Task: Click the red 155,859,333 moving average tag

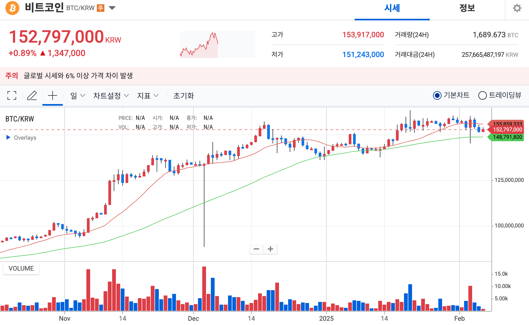Action: [505, 123]
